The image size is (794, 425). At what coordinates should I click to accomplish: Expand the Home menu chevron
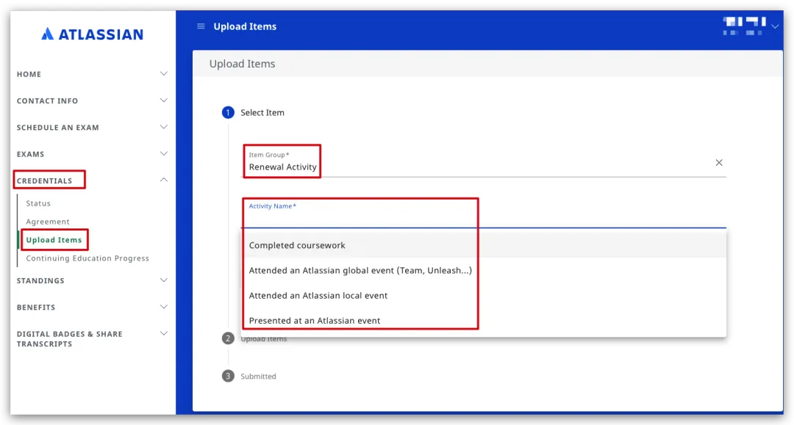point(163,74)
